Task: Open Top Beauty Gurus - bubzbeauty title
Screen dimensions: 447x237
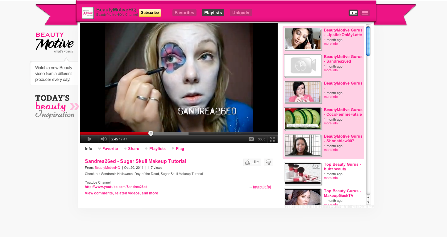Action: point(342,167)
